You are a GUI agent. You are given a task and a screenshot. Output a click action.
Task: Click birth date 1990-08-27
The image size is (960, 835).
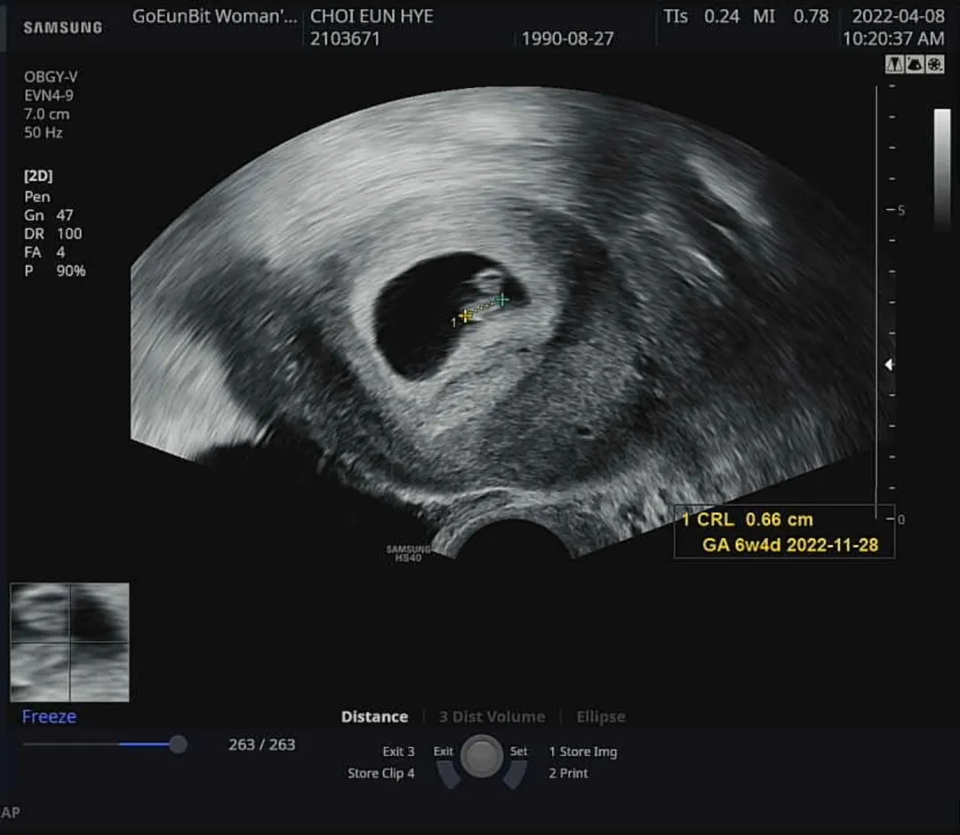click(567, 39)
